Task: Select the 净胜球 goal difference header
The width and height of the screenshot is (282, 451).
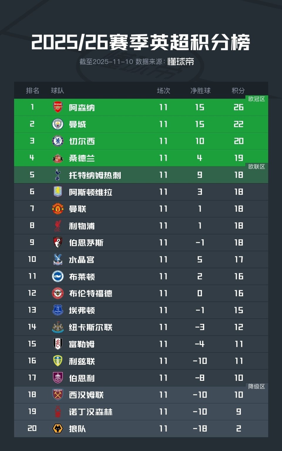Action: pos(200,91)
